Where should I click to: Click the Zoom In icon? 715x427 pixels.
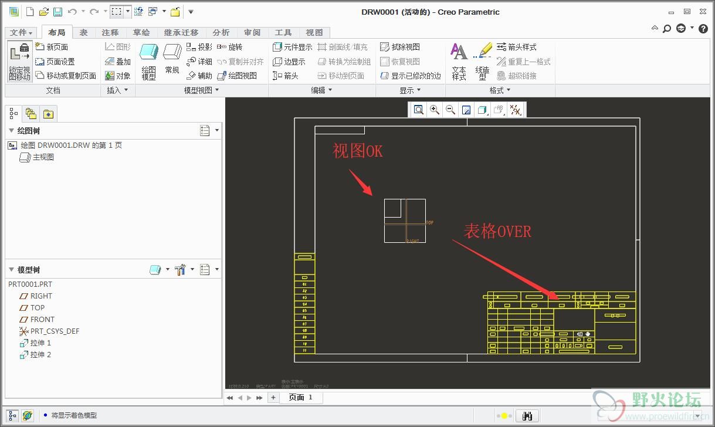tap(435, 110)
